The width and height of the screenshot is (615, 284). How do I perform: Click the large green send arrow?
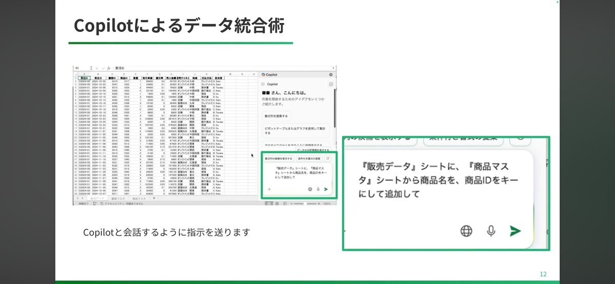click(515, 231)
